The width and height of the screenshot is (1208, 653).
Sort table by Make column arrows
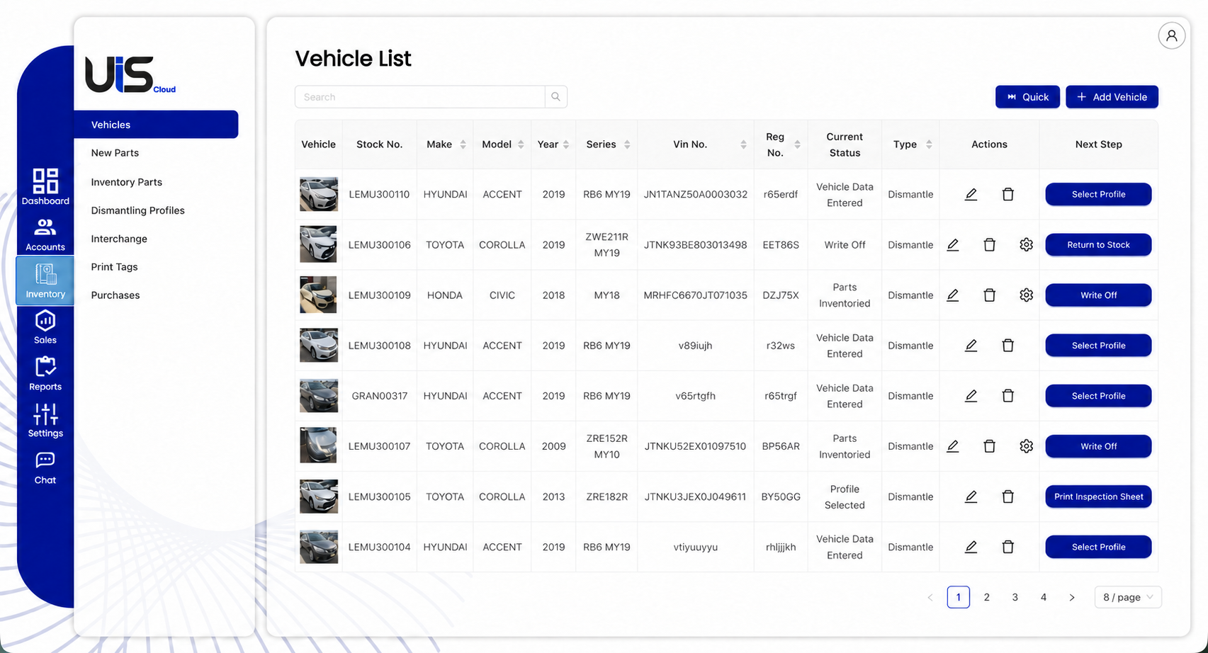pos(463,144)
